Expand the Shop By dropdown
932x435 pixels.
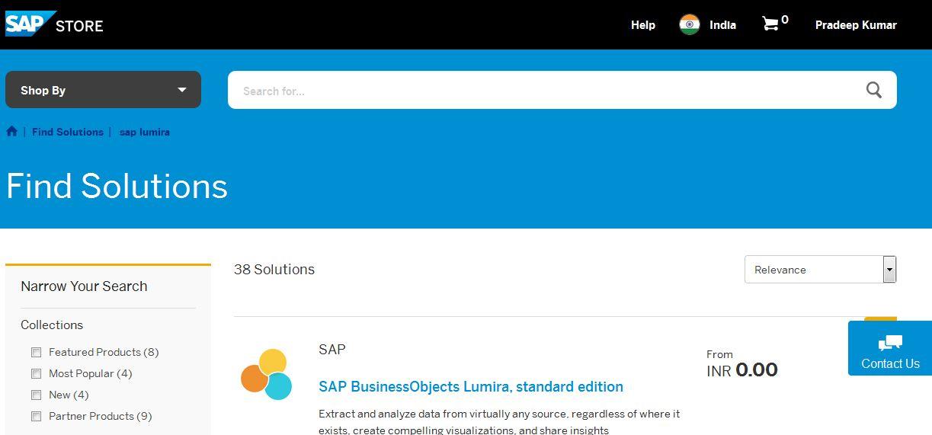point(103,90)
